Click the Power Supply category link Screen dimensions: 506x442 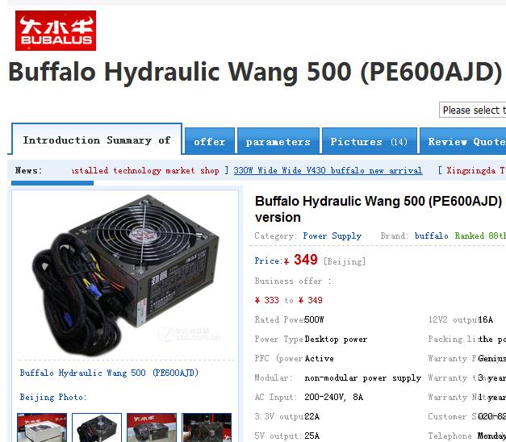coord(332,236)
